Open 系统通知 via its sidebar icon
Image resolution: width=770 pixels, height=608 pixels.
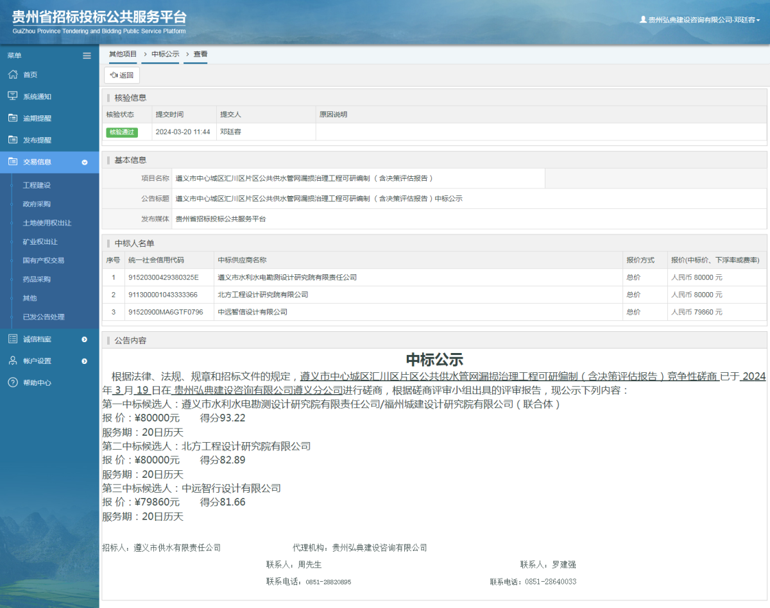coord(13,96)
